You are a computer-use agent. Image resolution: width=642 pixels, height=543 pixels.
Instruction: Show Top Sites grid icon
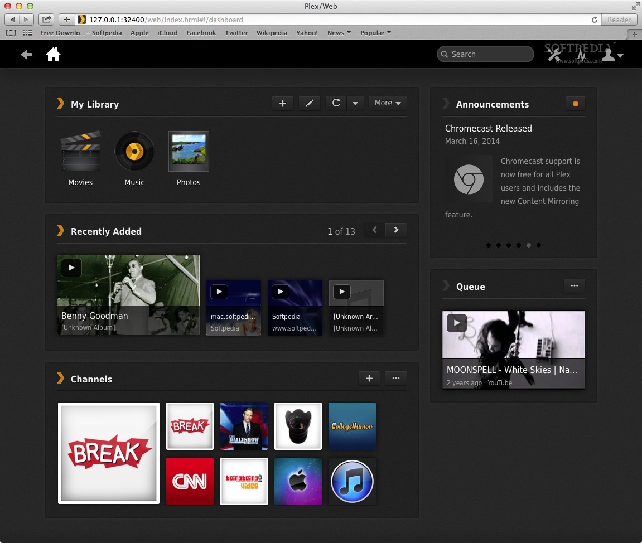[x=27, y=33]
